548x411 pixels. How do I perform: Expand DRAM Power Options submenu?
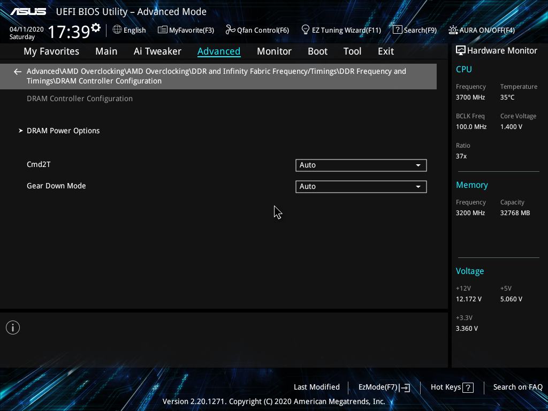(63, 131)
